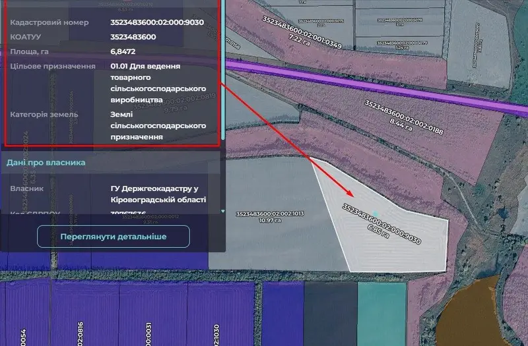Click the Переглянути детальніше button
The width and height of the screenshot is (528, 346).
click(114, 237)
